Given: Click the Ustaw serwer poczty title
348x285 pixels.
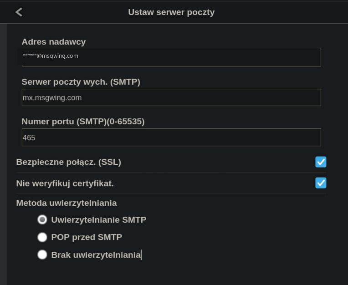Looking at the screenshot, I should coord(171,12).
